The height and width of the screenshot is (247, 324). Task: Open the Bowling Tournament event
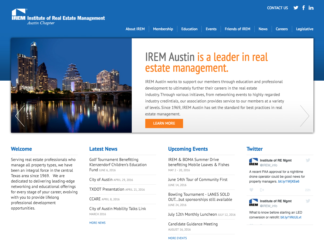[200, 197]
